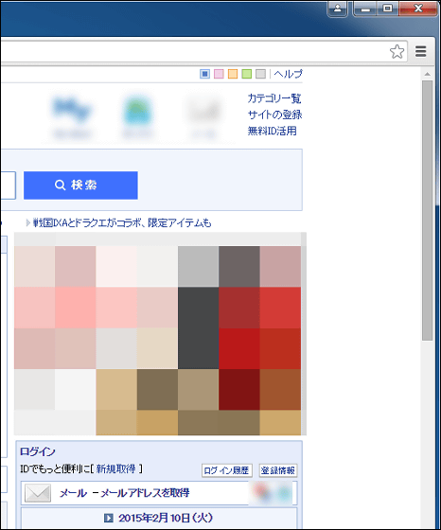441x530 pixels.
Task: Open the 無料ID活用 link
Action: click(272, 131)
